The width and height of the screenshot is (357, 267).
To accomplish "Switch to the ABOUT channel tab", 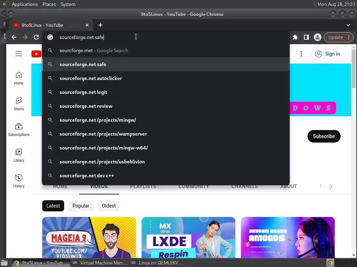I will click(288, 186).
